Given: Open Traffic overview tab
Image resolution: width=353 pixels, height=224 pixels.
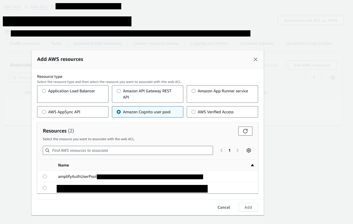Looking at the screenshot, I should [25, 43].
